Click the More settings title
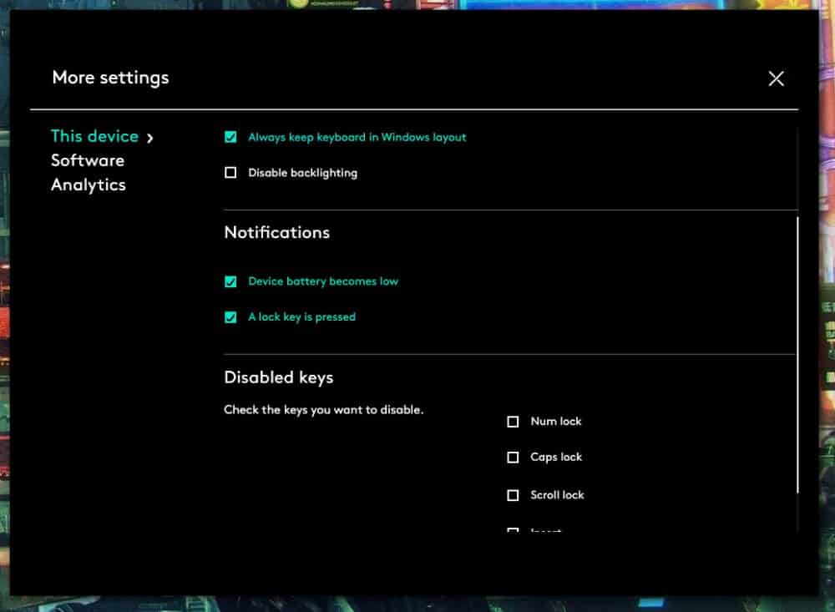Viewport: 835px width, 612px height. [111, 78]
